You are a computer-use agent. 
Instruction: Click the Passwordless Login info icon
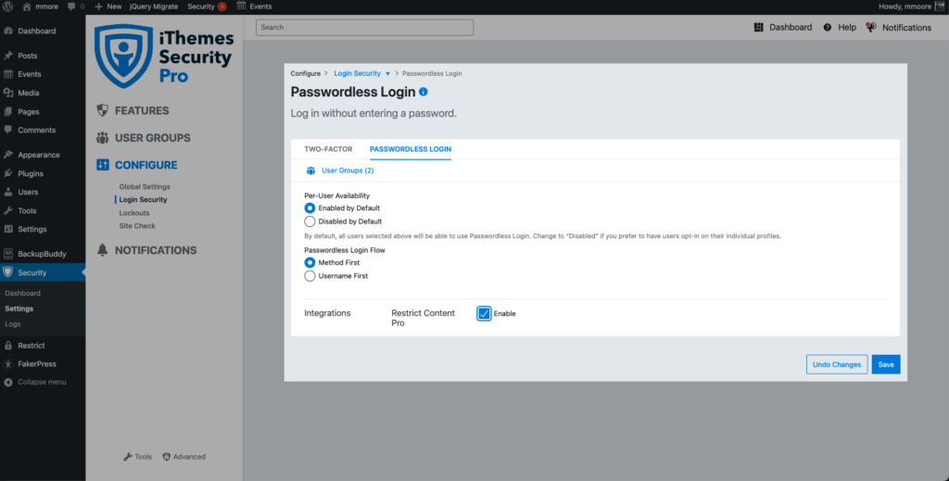pyautogui.click(x=423, y=92)
